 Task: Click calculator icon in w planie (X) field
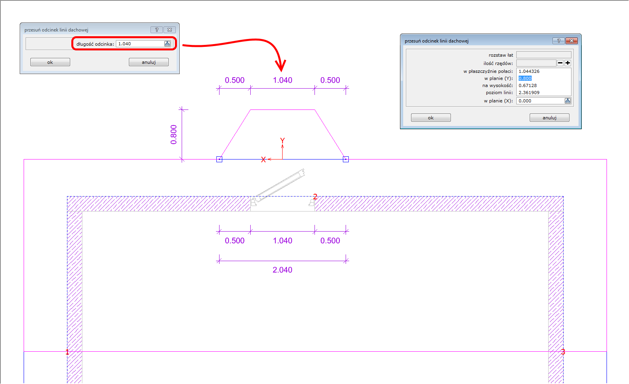(x=568, y=101)
